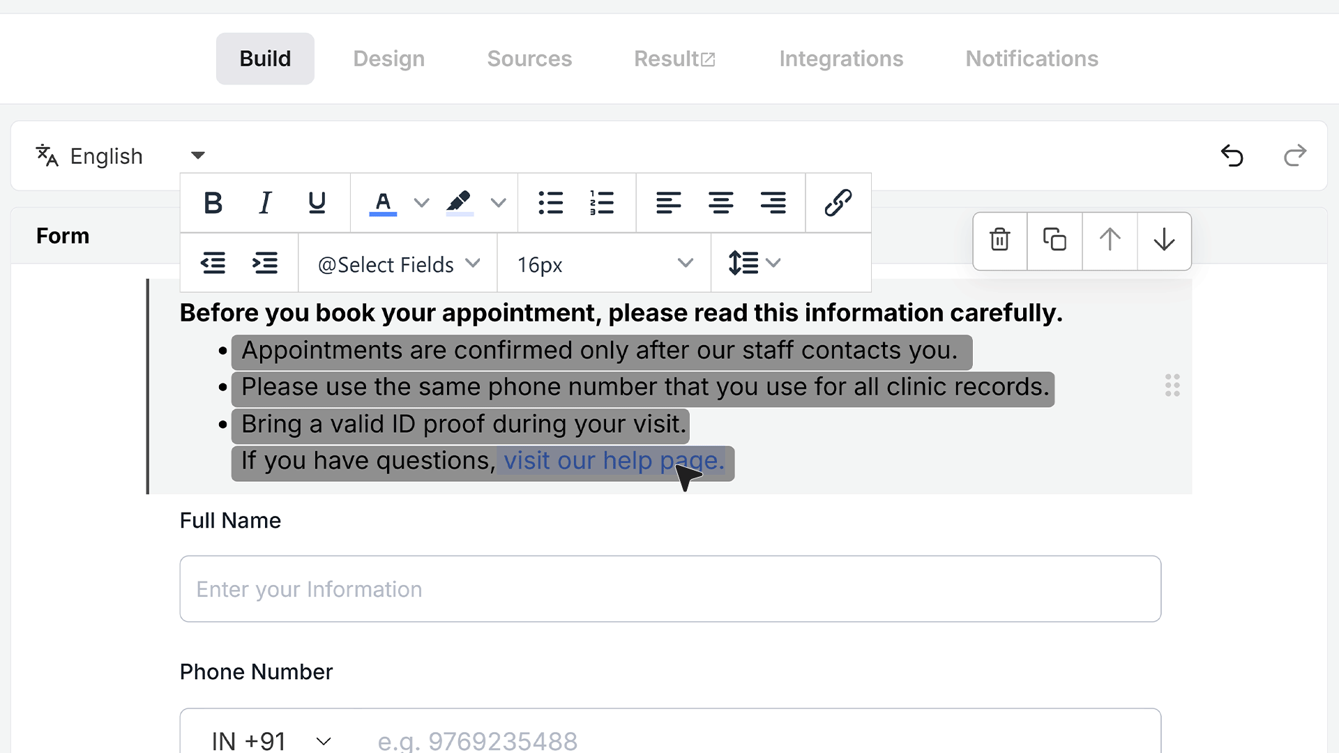Image resolution: width=1339 pixels, height=753 pixels.
Task: Open the text color picker arrow
Action: 421,203
